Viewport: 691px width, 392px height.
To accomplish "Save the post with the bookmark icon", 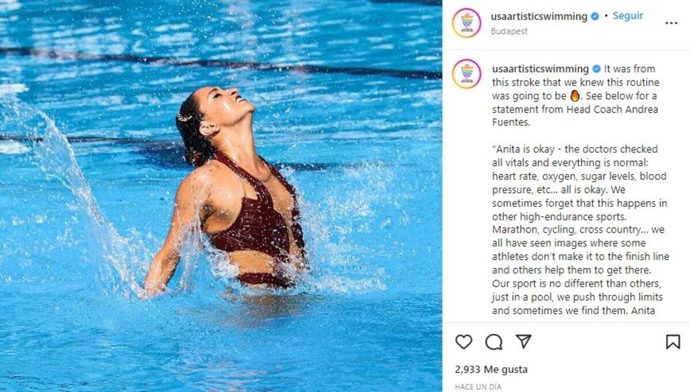I will [x=673, y=342].
